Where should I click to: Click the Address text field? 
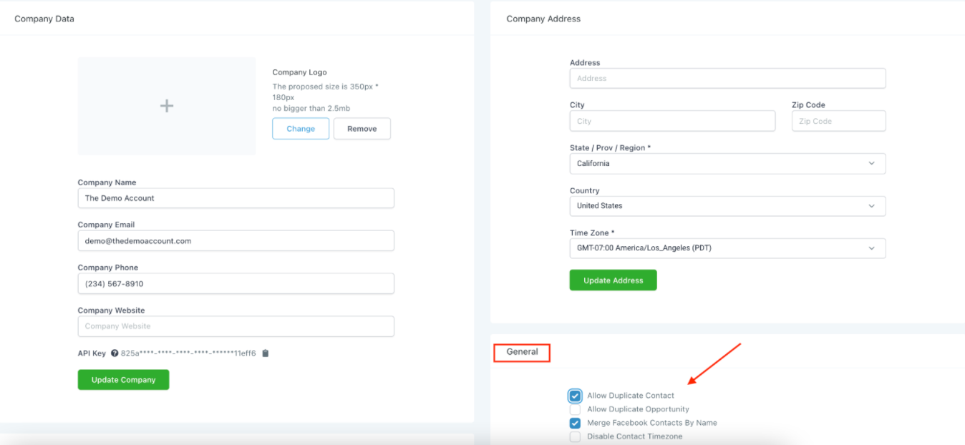coord(727,79)
